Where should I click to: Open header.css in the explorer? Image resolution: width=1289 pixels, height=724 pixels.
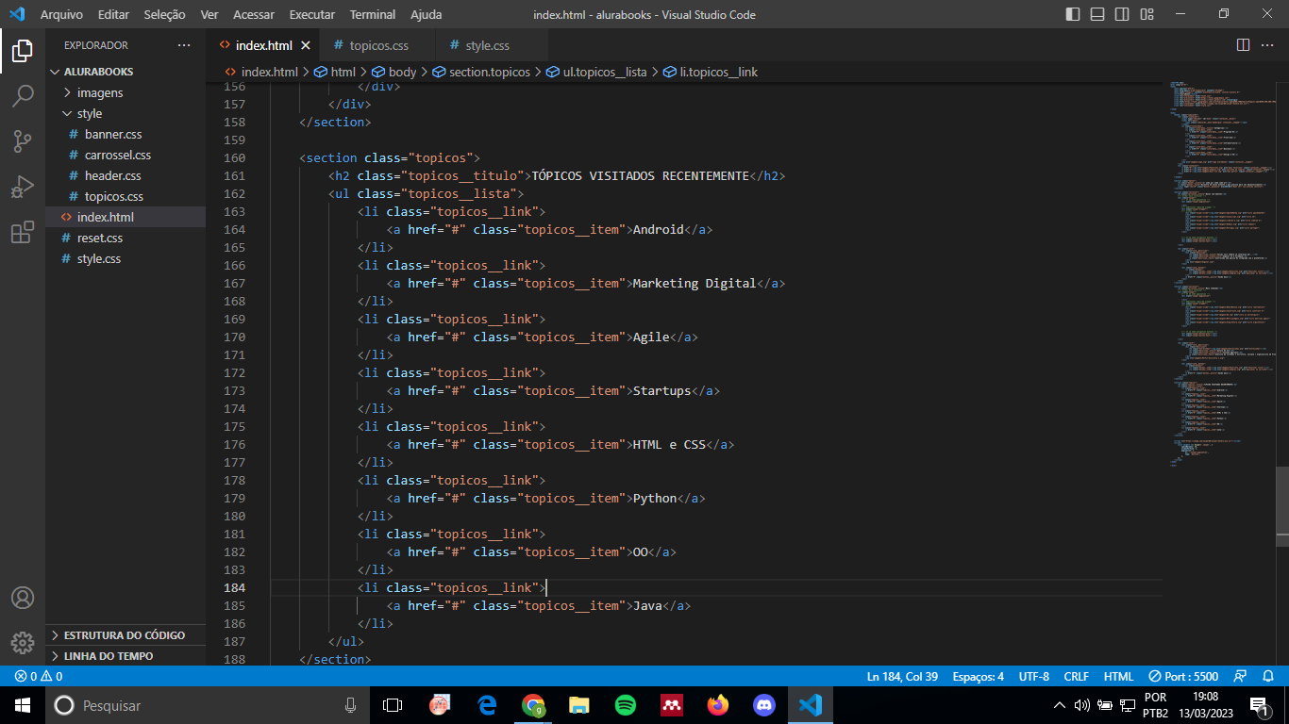[126, 175]
